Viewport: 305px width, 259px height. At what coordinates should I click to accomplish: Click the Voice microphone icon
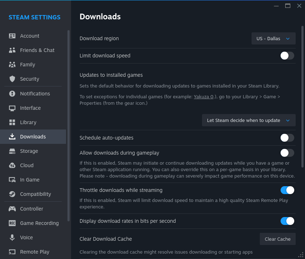pyautogui.click(x=12, y=237)
